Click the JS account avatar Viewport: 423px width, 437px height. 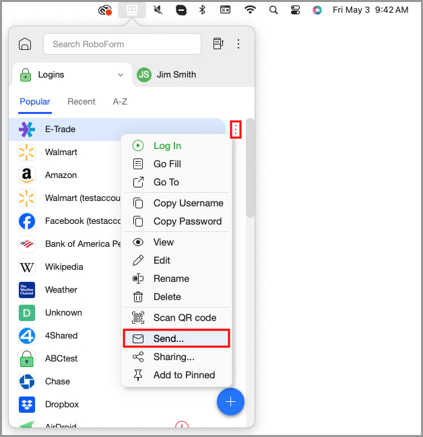(144, 75)
